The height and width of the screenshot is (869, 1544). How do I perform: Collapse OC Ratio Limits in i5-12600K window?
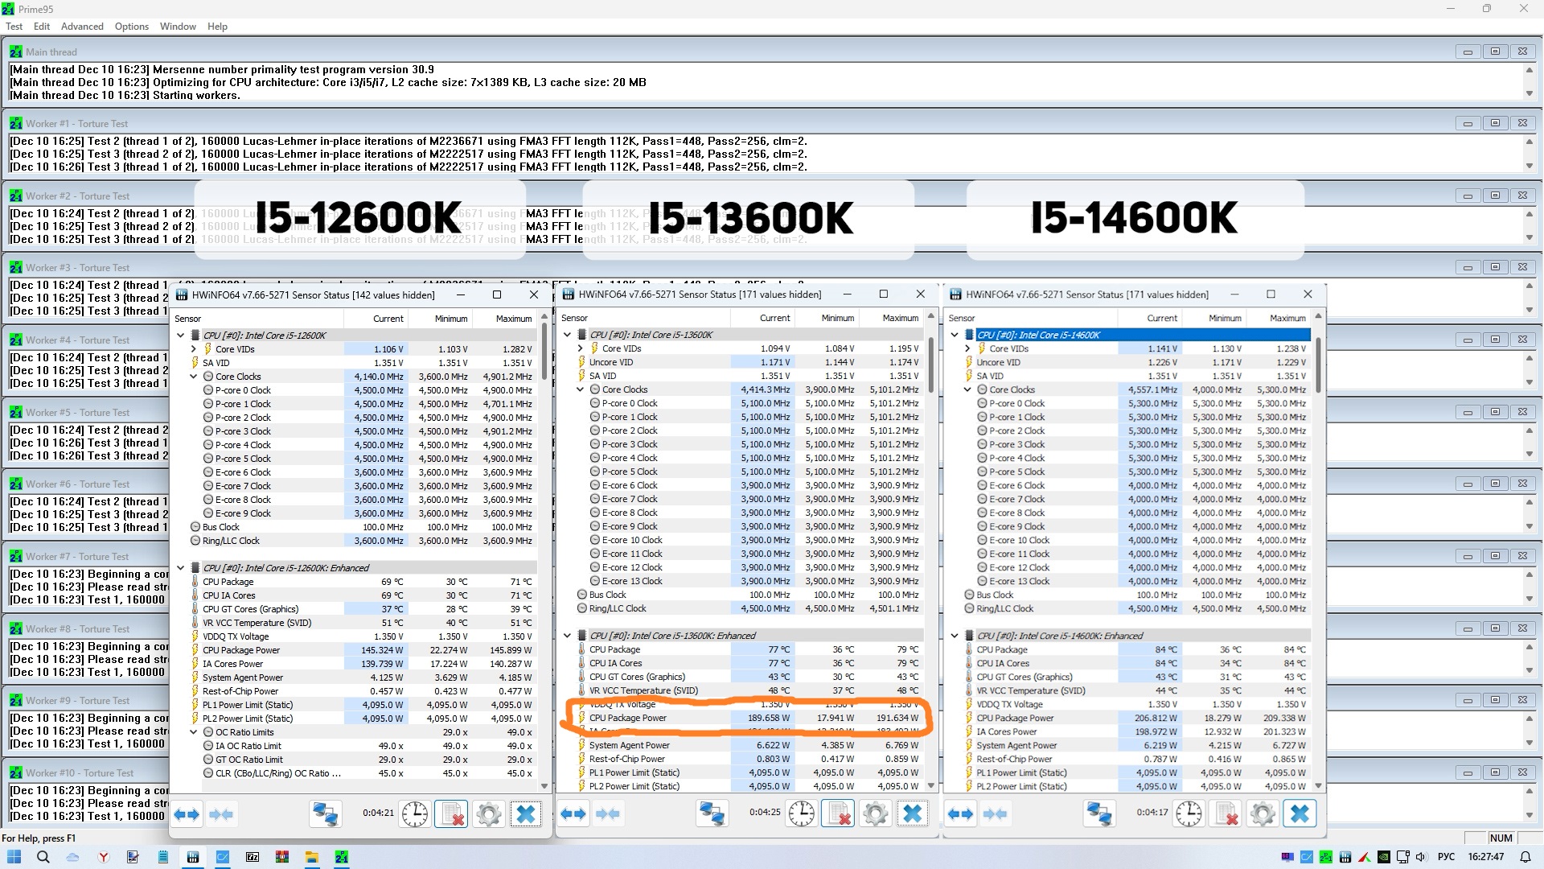pyautogui.click(x=193, y=732)
